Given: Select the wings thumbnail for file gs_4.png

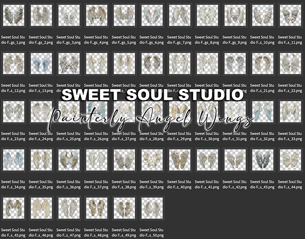Looking at the screenshot, I should [97, 15].
